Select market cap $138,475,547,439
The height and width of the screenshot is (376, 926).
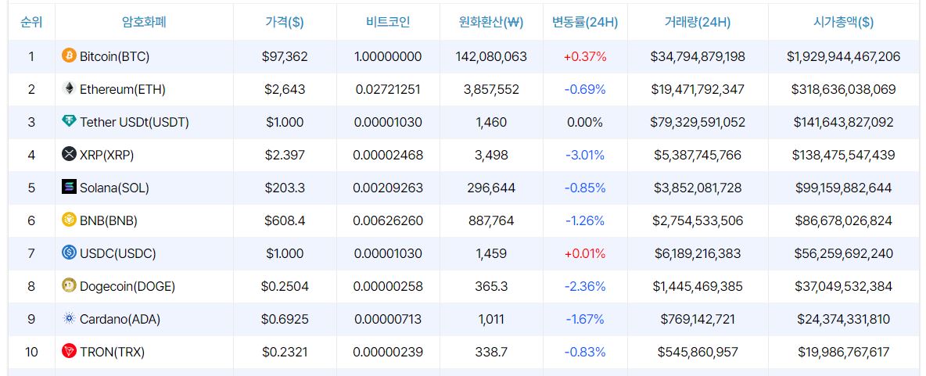pos(843,156)
